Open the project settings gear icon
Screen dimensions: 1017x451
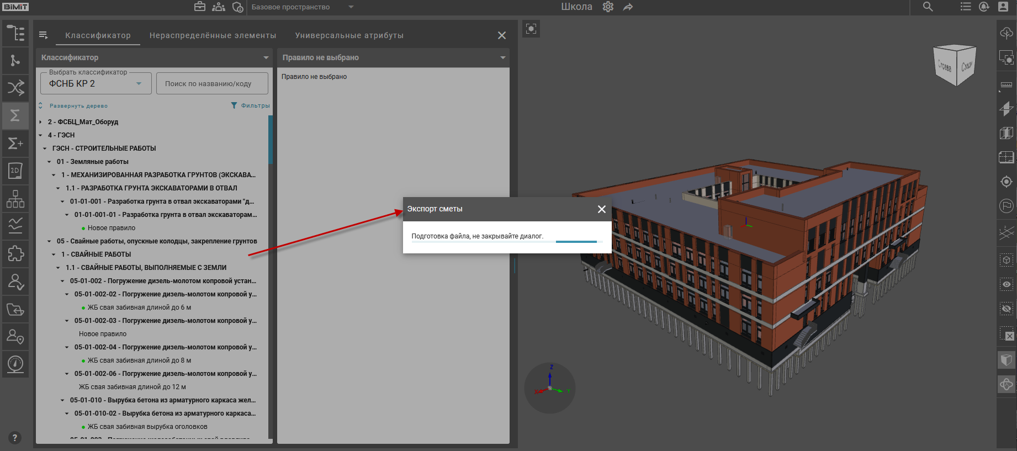[608, 7]
